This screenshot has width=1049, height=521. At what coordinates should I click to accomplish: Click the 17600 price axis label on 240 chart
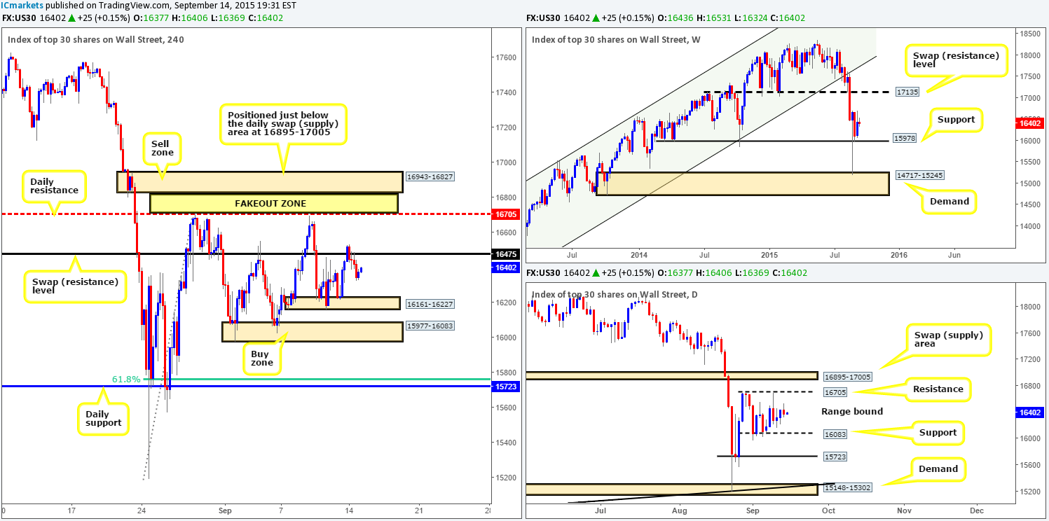507,57
